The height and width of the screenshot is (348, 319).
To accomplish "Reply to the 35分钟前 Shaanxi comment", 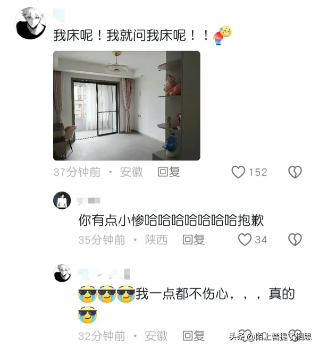I will 194,240.
